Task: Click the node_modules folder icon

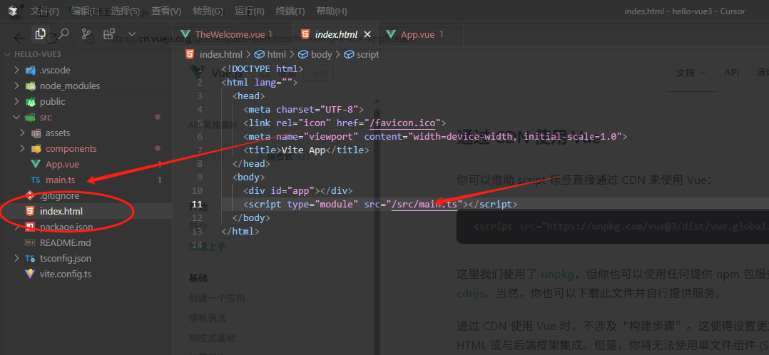Action: coord(31,86)
